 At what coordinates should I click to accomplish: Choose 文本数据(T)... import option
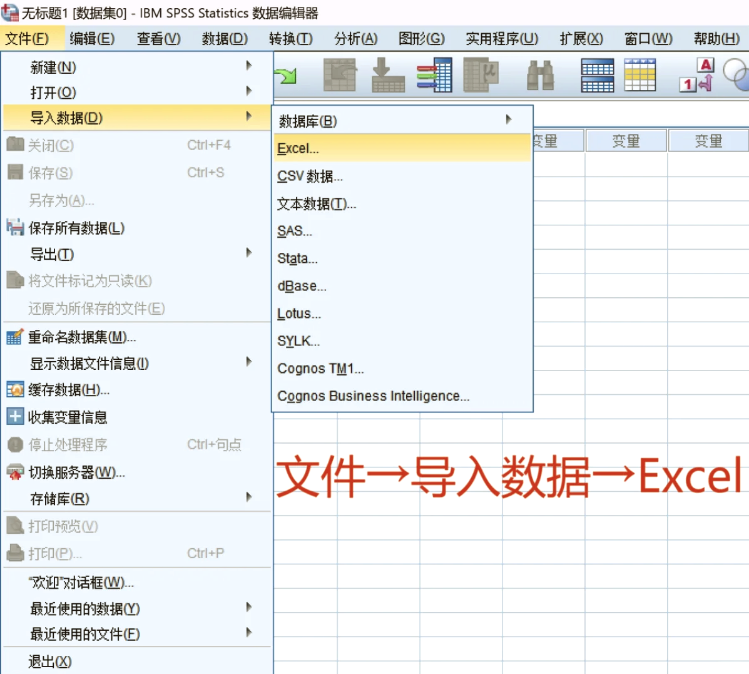click(x=402, y=203)
